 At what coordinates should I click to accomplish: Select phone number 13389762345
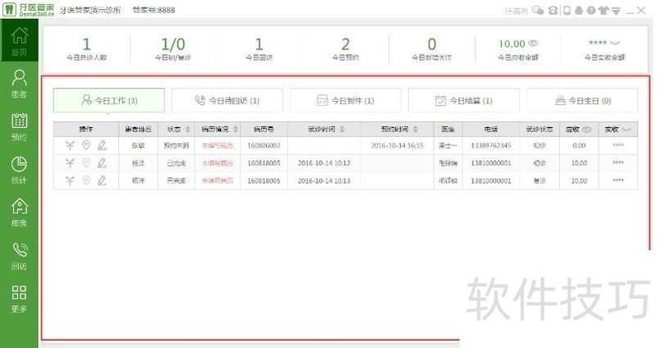click(491, 146)
